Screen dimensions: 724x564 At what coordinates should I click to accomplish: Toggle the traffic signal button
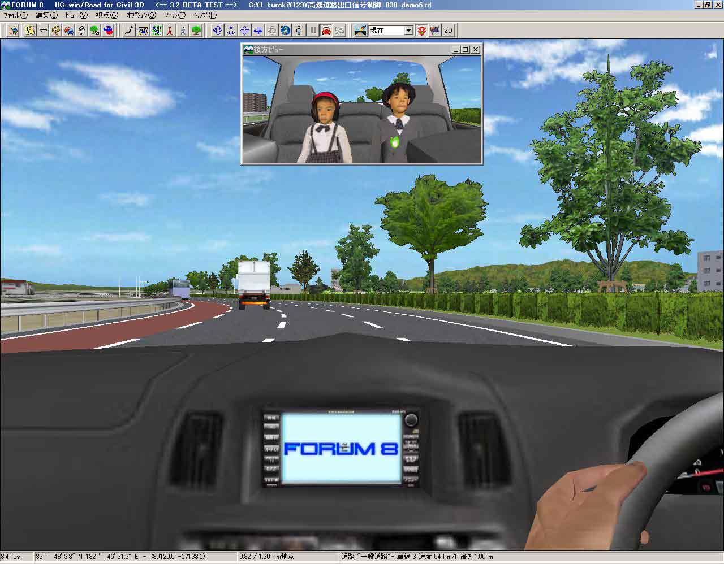422,31
